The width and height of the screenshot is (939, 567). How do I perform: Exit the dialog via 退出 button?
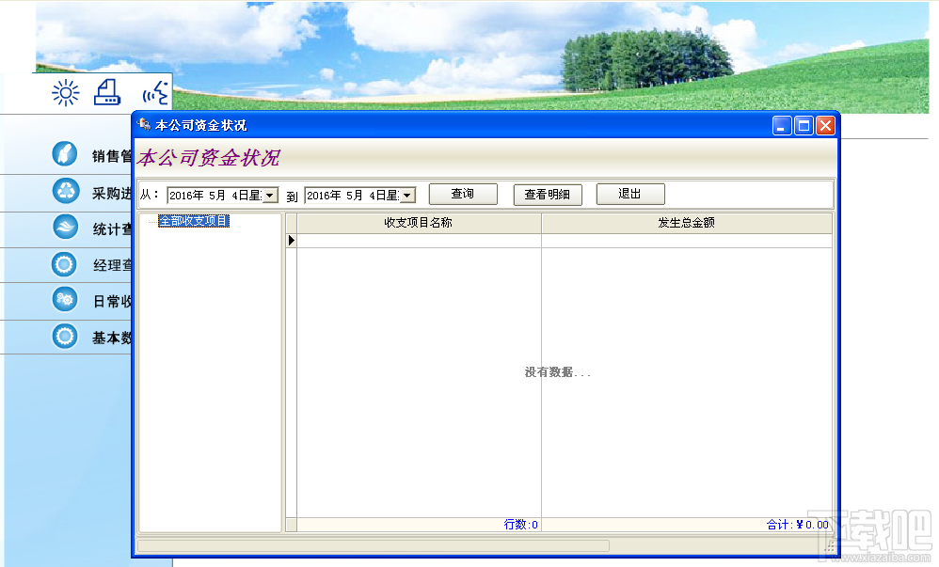click(x=629, y=194)
